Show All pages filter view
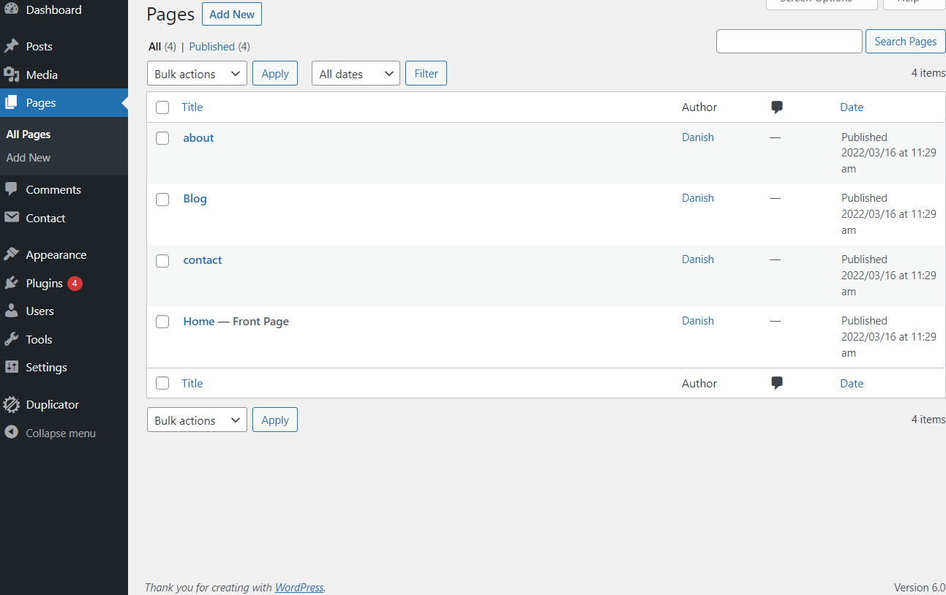The height and width of the screenshot is (595, 946). coord(154,47)
